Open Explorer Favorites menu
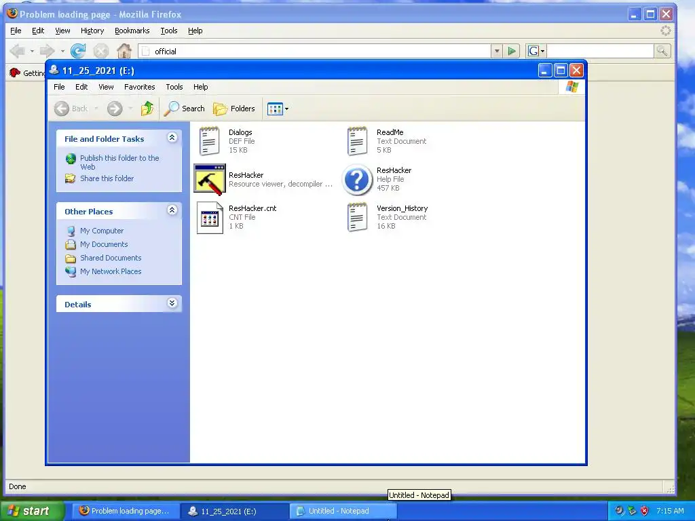Viewport: 695px width, 521px height. 140,87
